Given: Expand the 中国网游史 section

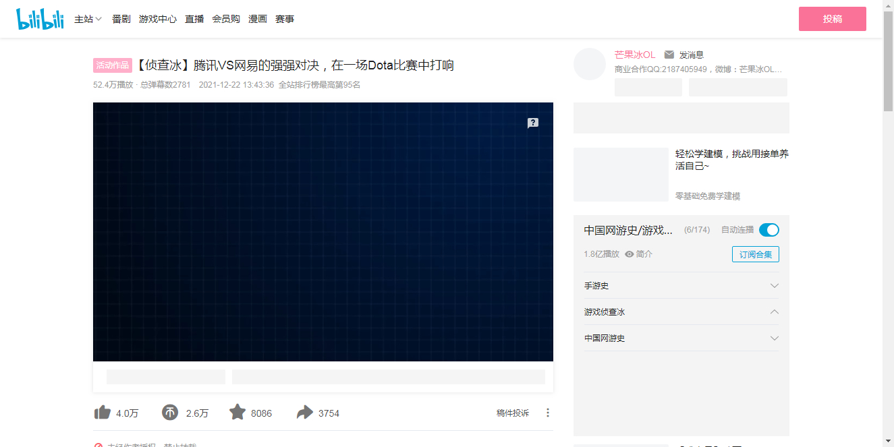Looking at the screenshot, I should point(681,338).
